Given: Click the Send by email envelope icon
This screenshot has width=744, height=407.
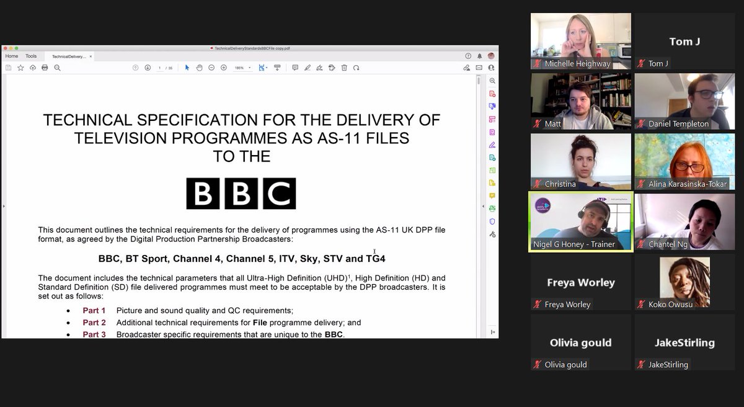Looking at the screenshot, I should tap(479, 68).
